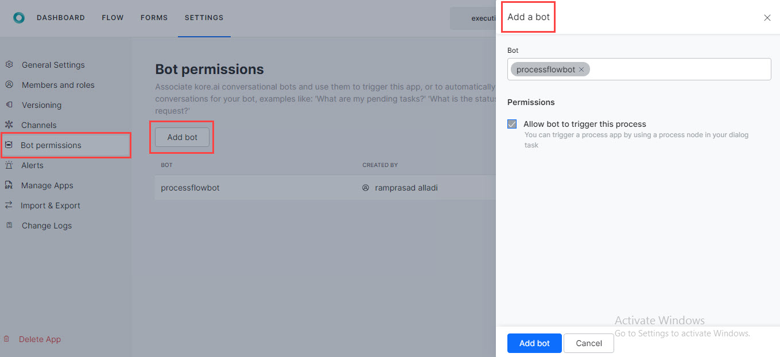Viewport: 780px width, 357px height.
Task: Open the FLOW tab
Action: 112,17
